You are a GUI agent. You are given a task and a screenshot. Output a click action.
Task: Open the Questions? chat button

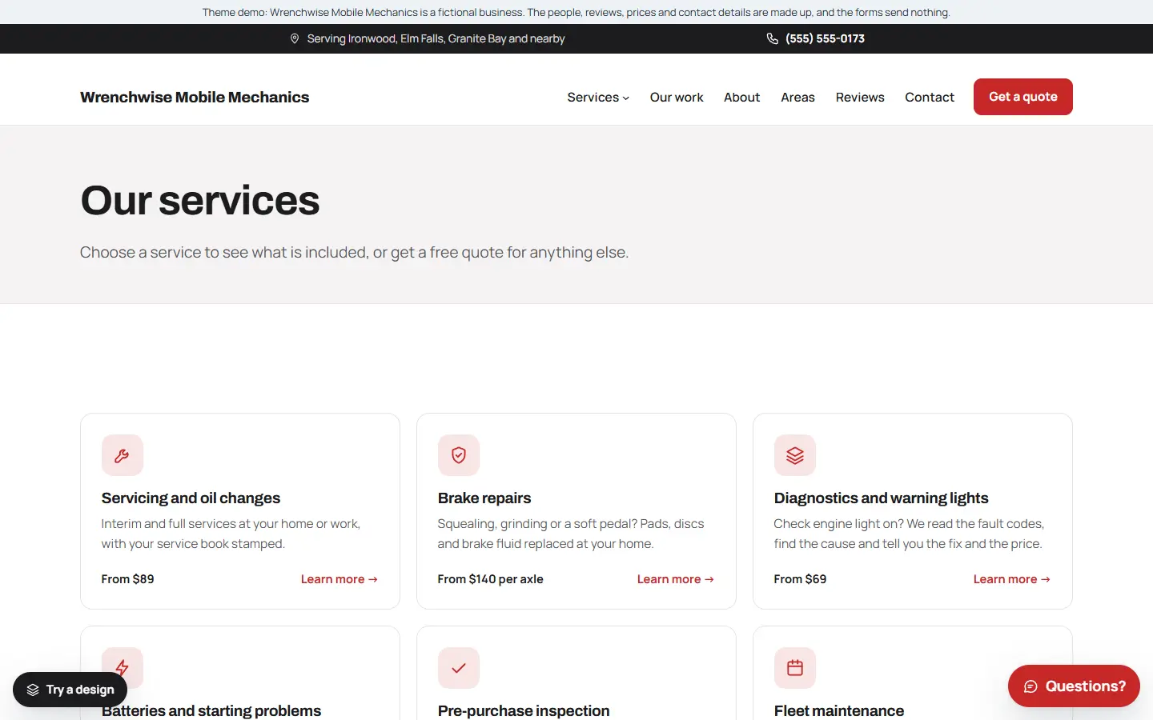tap(1074, 686)
